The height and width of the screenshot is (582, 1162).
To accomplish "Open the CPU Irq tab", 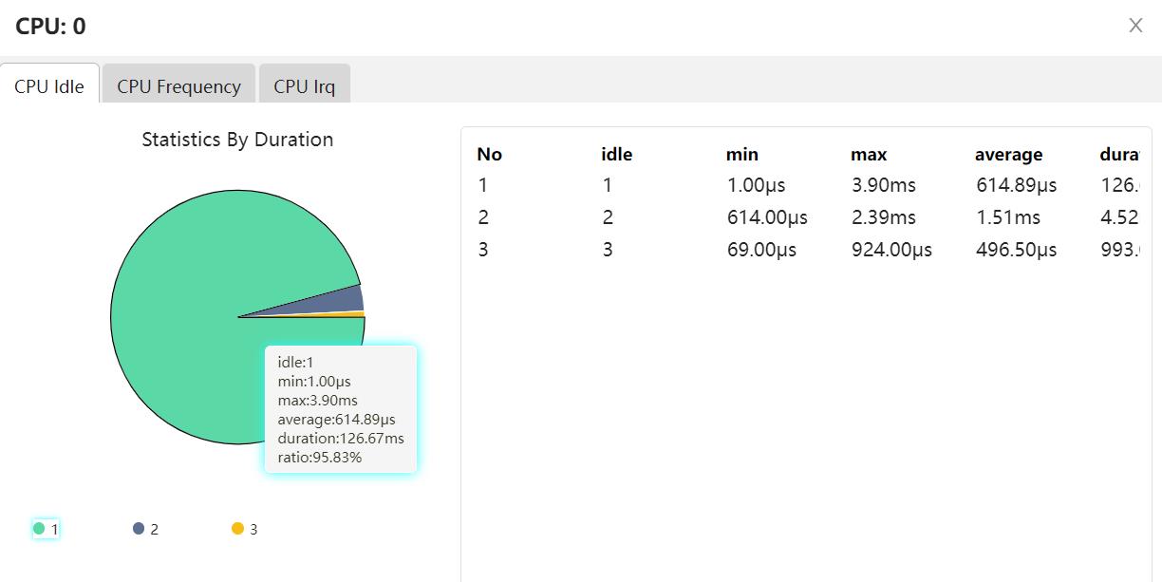I will (x=304, y=86).
